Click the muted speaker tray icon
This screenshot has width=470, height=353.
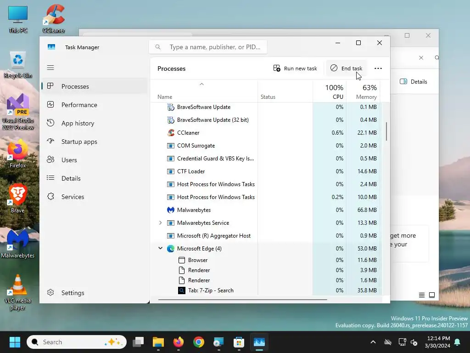(414, 342)
